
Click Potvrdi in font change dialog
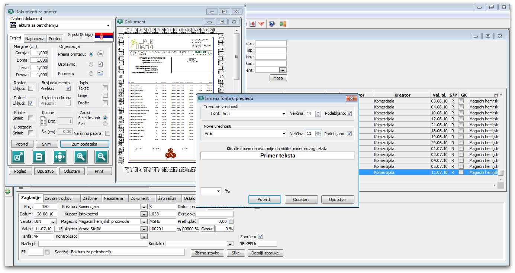click(x=264, y=199)
